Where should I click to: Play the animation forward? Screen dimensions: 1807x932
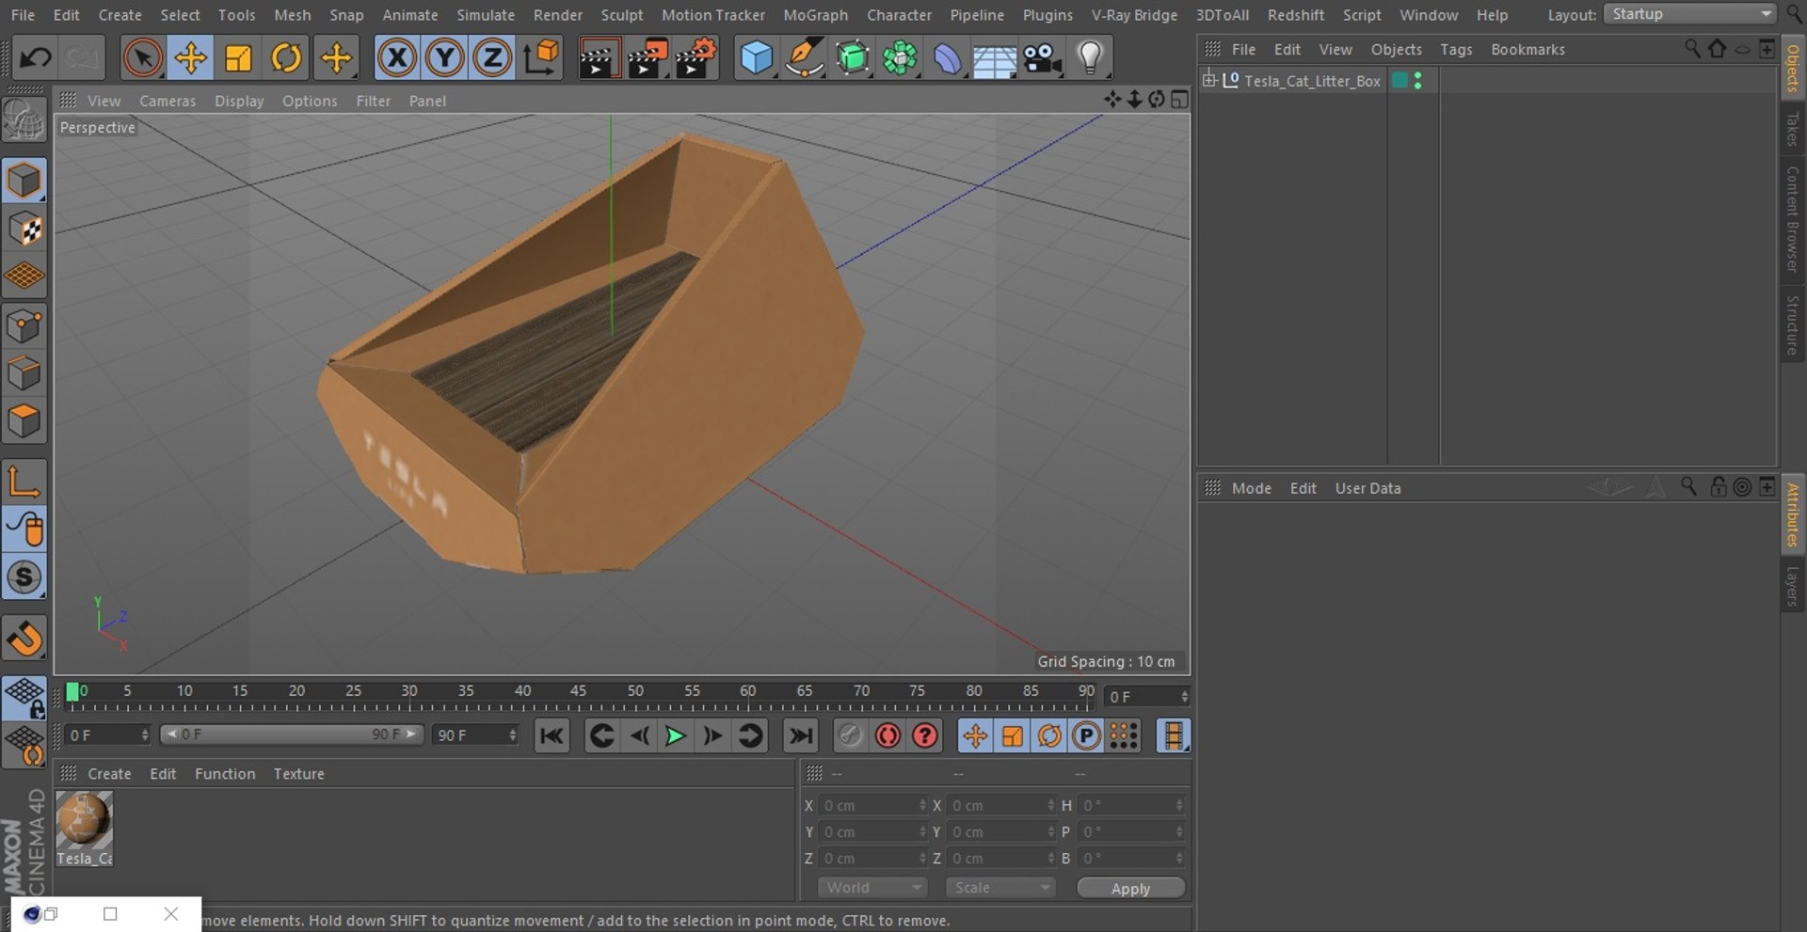point(675,735)
